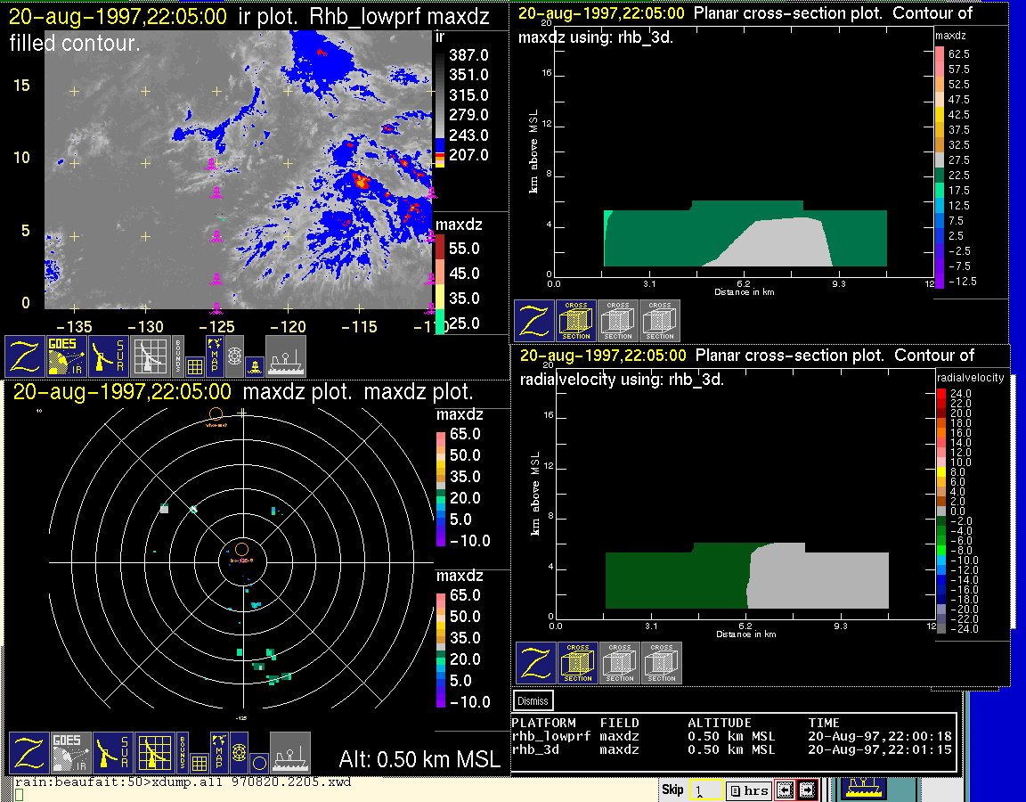This screenshot has width=1026, height=802.
Task: Click the Skip value input field
Action: click(x=705, y=790)
